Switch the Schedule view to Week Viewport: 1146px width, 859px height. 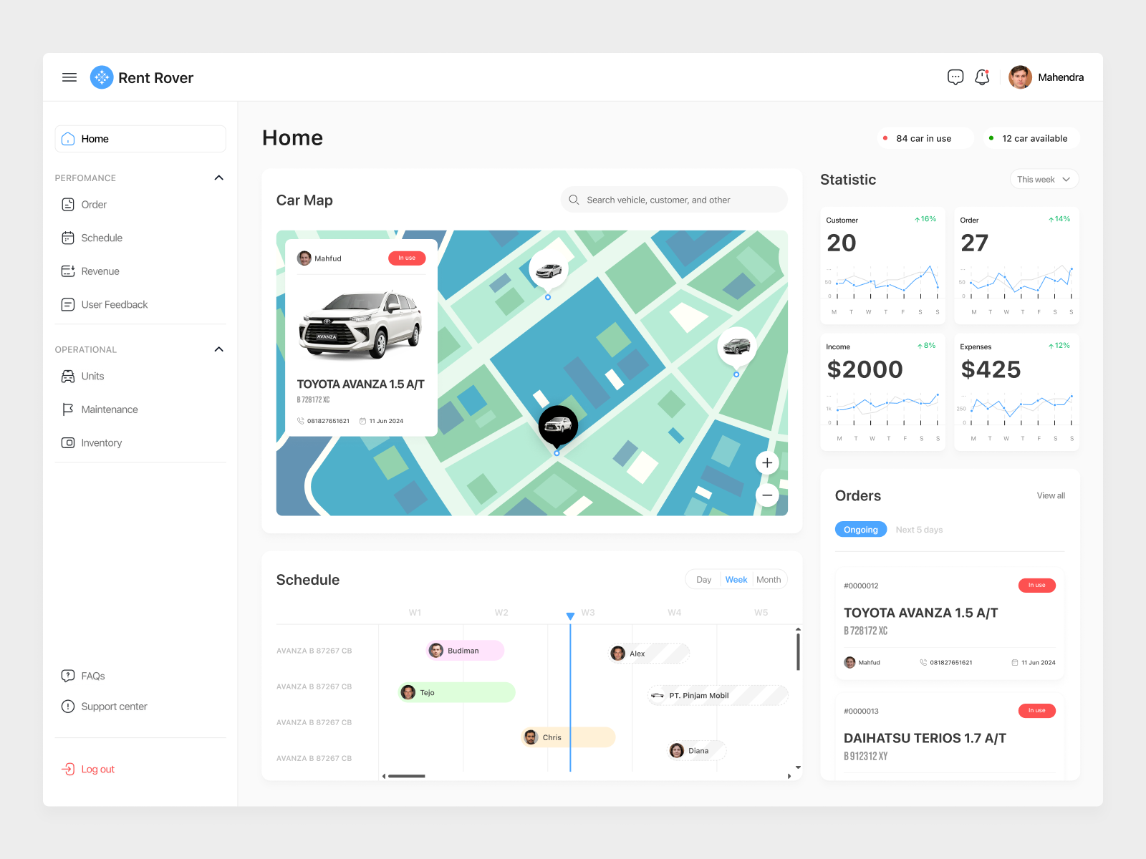(x=736, y=579)
